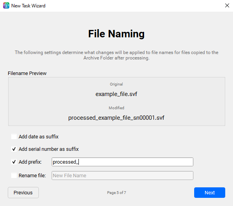Screen dimensions: 233x206
Task: Click the prefix text field containing processed_
Action: [122, 162]
